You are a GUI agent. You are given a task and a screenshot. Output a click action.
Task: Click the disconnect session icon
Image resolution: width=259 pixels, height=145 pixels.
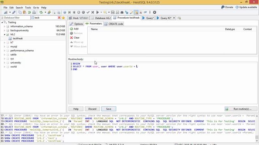point(14,12)
